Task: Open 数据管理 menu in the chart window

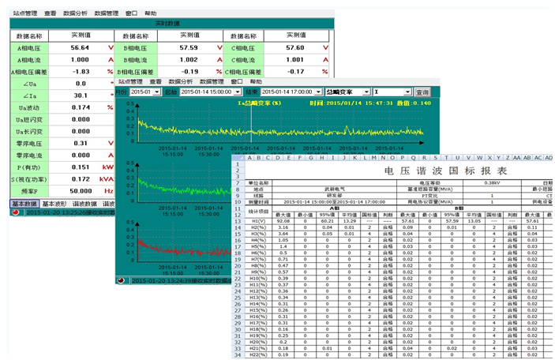Action: pos(212,81)
